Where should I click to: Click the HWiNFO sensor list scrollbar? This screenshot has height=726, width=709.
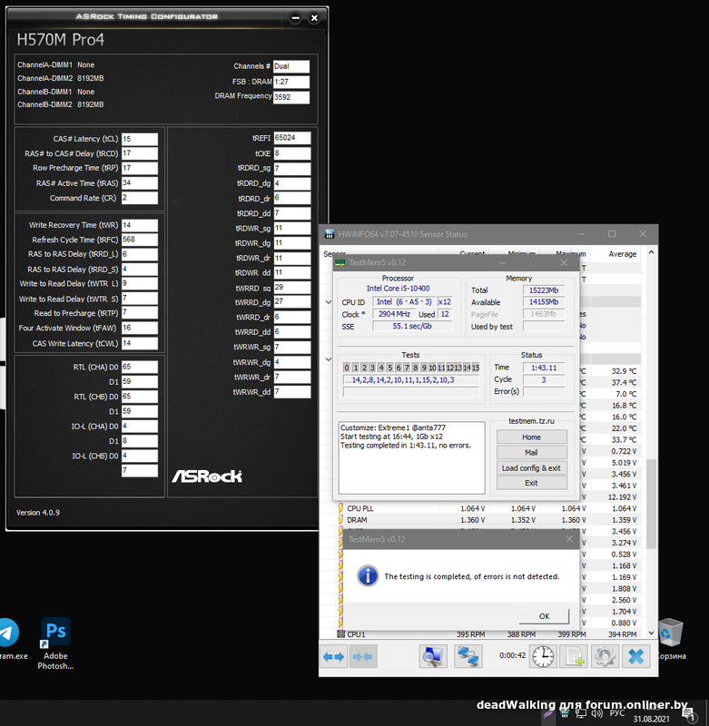[651, 490]
